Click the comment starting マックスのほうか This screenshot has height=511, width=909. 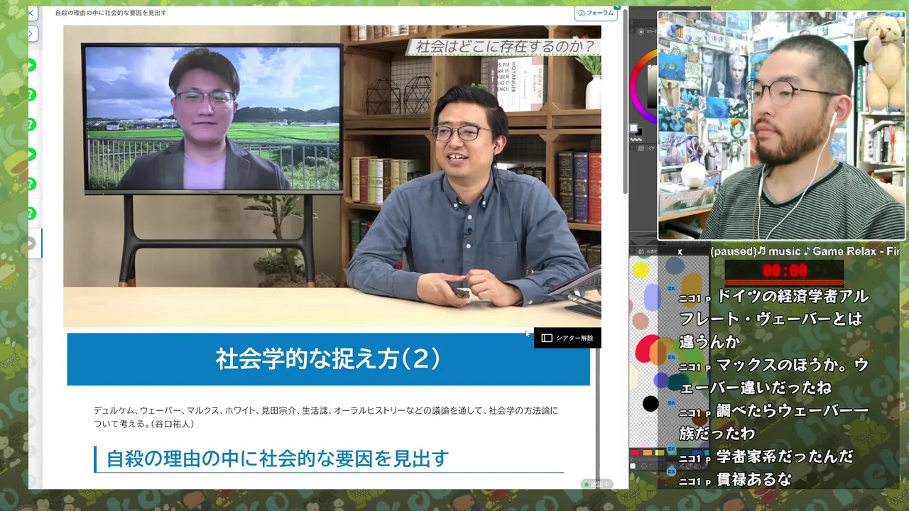point(774,376)
